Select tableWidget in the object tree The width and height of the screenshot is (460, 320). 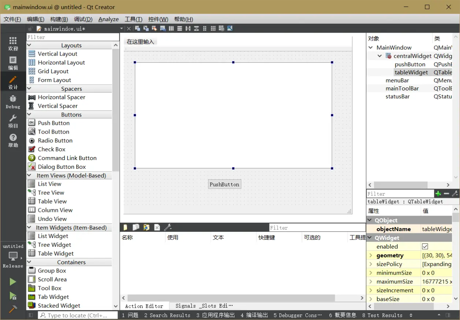coord(411,72)
